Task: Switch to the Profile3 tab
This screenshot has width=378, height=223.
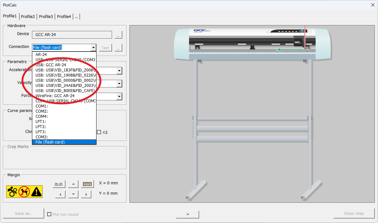Action: [x=46, y=17]
